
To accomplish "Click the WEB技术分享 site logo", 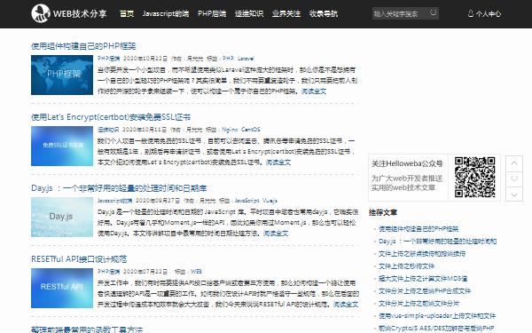I will [x=69, y=13].
